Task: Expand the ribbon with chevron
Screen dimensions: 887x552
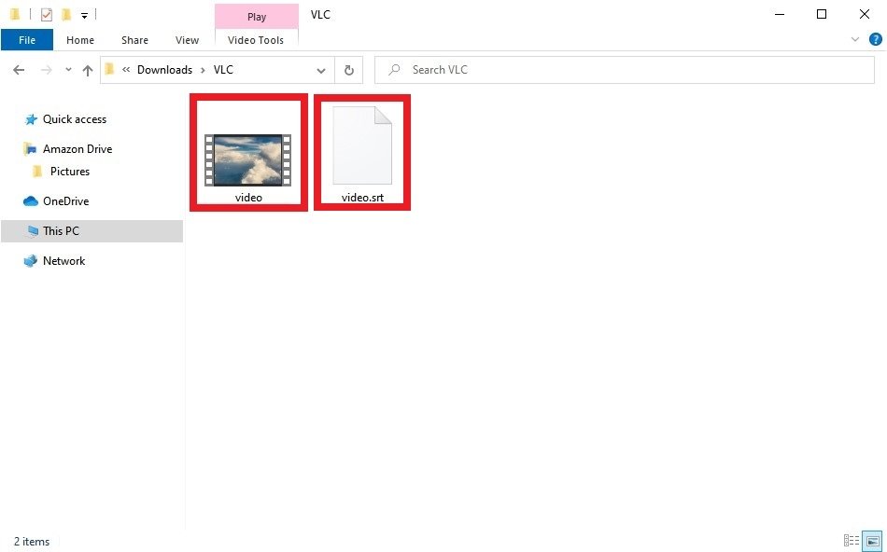Action: pyautogui.click(x=854, y=39)
